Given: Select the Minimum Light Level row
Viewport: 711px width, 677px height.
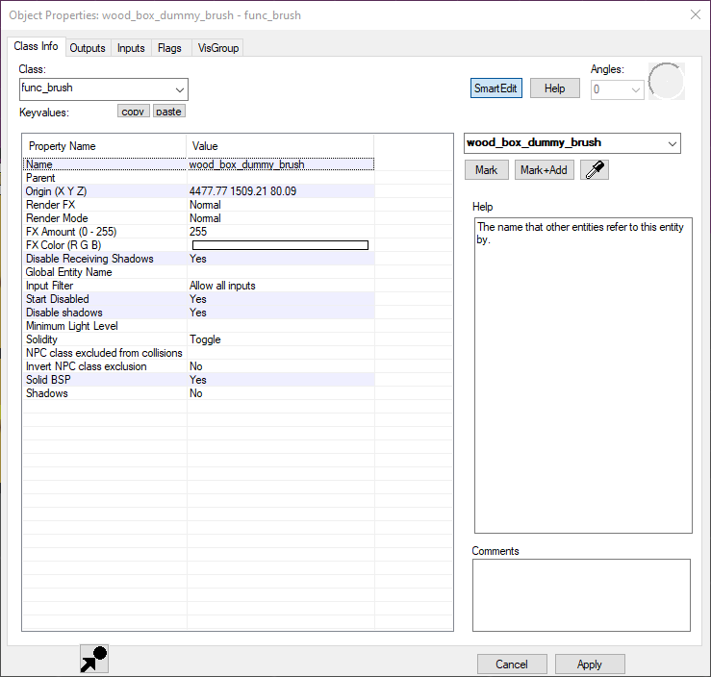Looking at the screenshot, I should pos(198,326).
